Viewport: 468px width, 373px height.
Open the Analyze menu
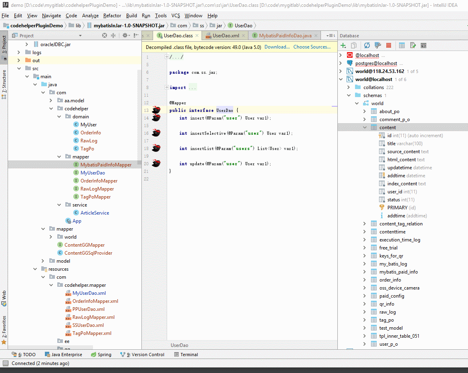[x=90, y=16]
